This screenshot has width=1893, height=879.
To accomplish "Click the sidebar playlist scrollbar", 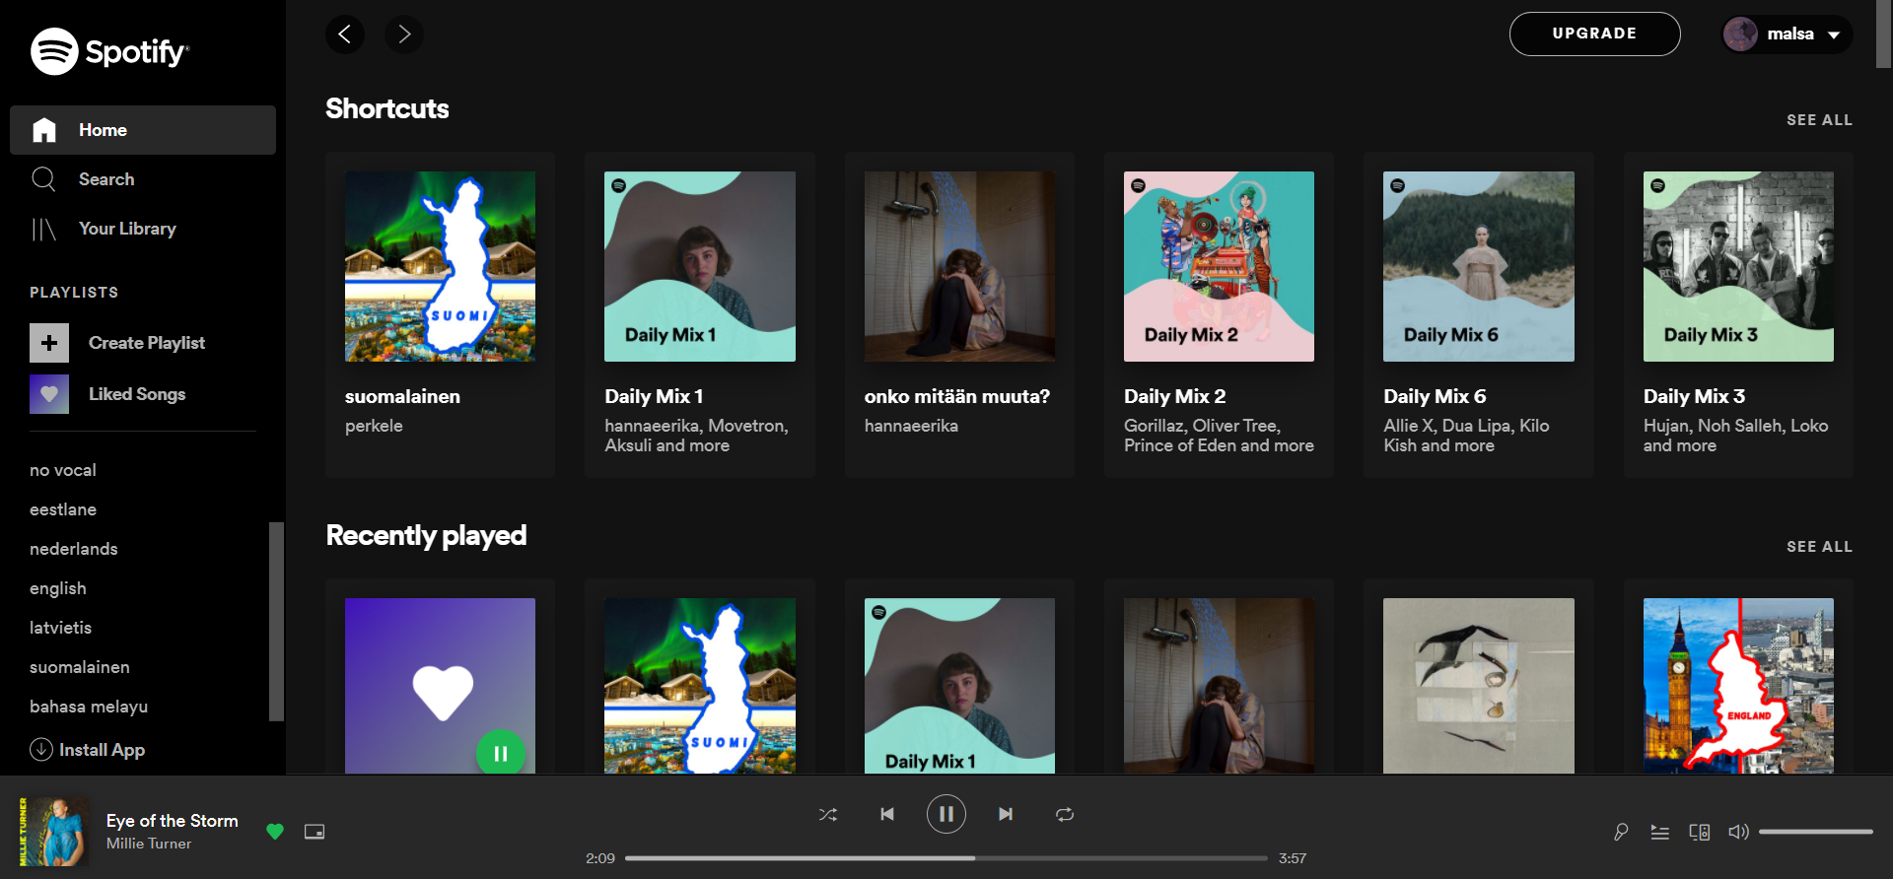I will click(x=276, y=622).
